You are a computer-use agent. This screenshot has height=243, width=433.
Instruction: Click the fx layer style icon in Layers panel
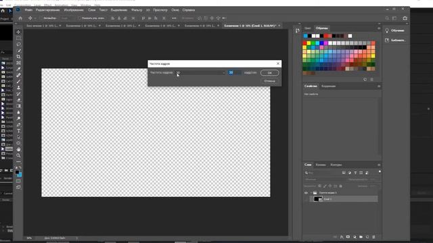342,237
